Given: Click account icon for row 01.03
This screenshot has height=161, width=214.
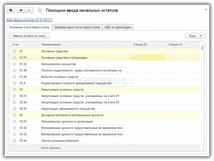Looking at the screenshot, I should coord(14,64).
